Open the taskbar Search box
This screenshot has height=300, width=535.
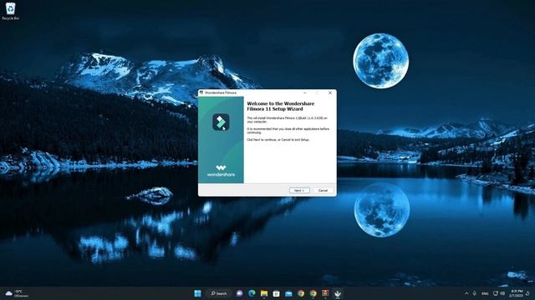click(219, 293)
